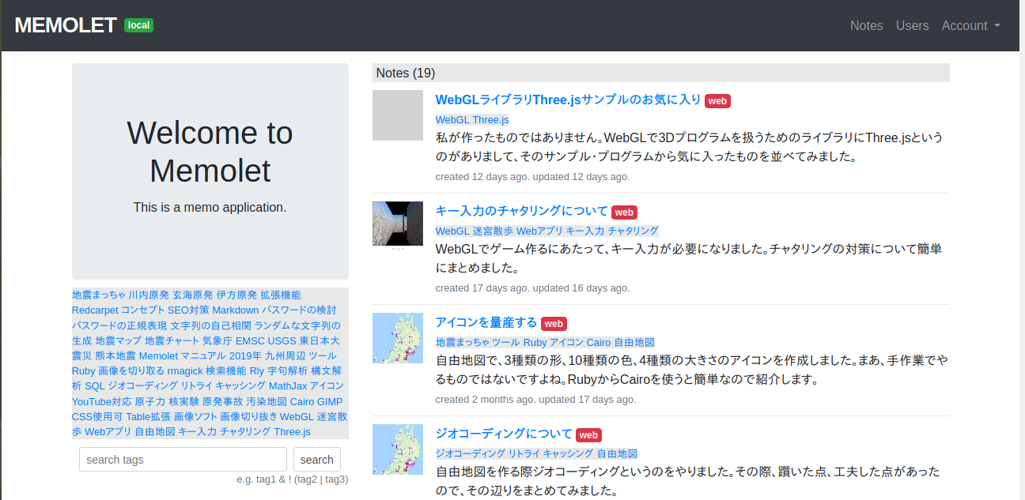The image size is (1025, 500).
Task: Choose the GIMP tag in the tag cloud
Action: pos(330,401)
